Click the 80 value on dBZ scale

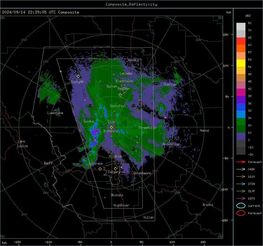(x=250, y=23)
